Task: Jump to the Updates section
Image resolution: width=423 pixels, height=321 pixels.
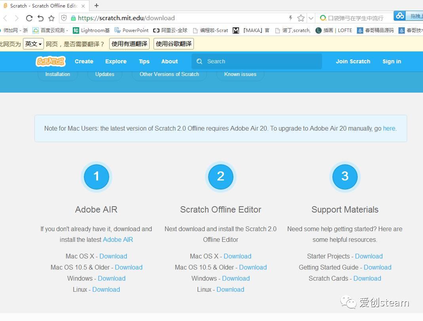Action: pos(105,74)
